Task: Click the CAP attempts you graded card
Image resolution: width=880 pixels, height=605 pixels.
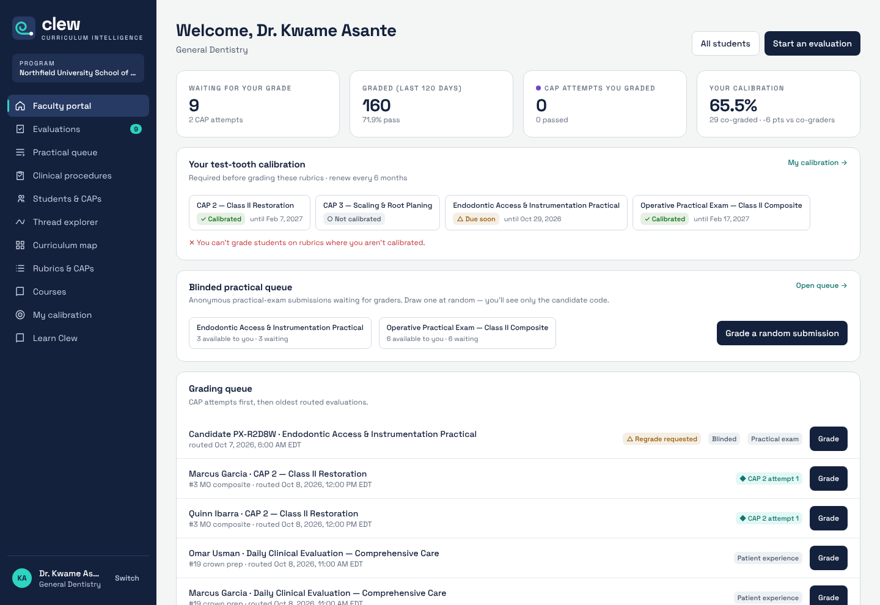Action: (605, 104)
